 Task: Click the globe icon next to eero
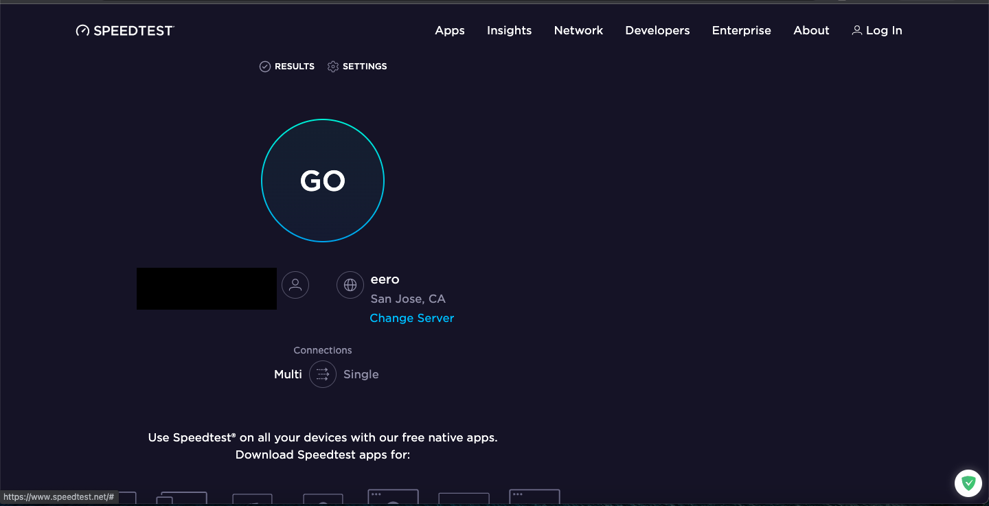pyautogui.click(x=350, y=284)
